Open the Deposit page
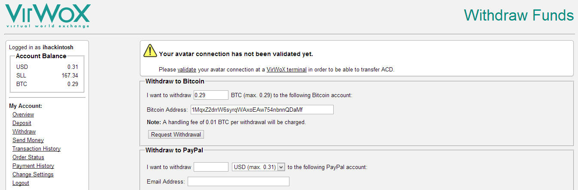 [22, 123]
